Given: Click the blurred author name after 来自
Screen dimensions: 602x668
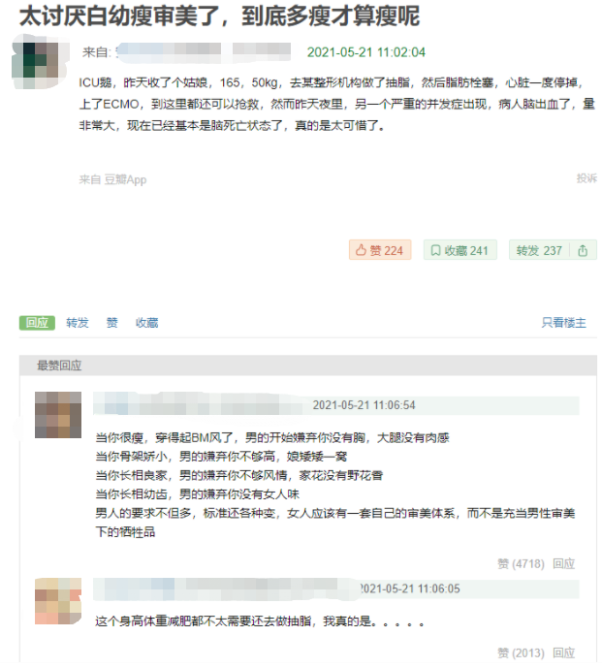Looking at the screenshot, I should click(x=204, y=52).
